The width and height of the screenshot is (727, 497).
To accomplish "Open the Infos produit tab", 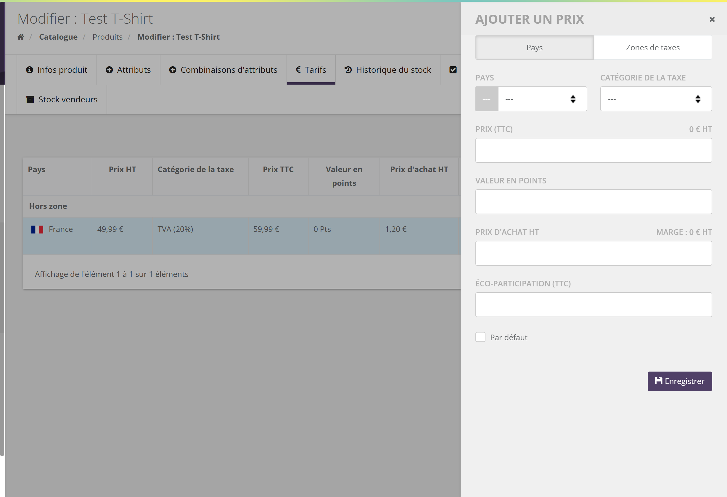I will pos(57,70).
